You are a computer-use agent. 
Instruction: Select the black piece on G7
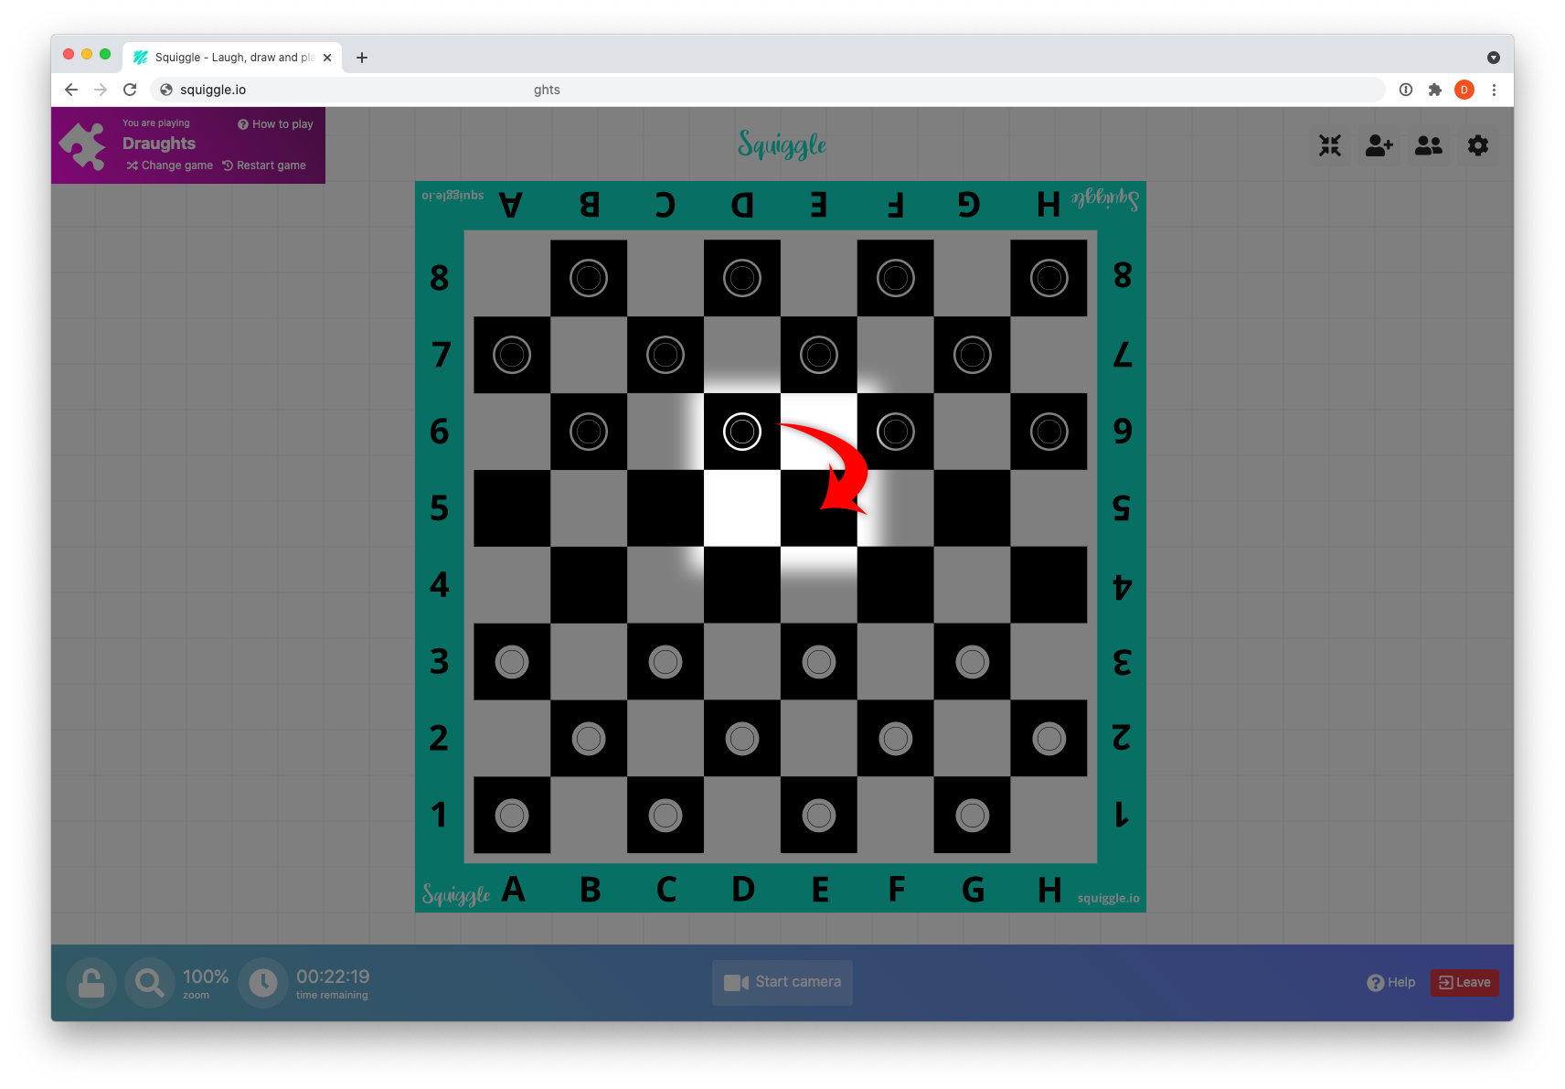coord(973,355)
